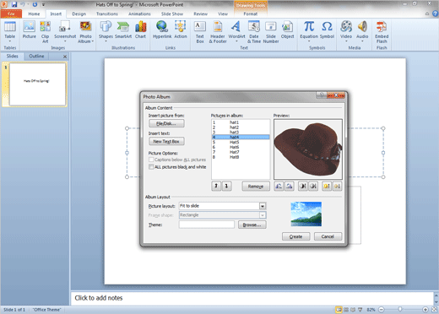
Task: Open the Shapes gallery
Action: click(x=106, y=32)
